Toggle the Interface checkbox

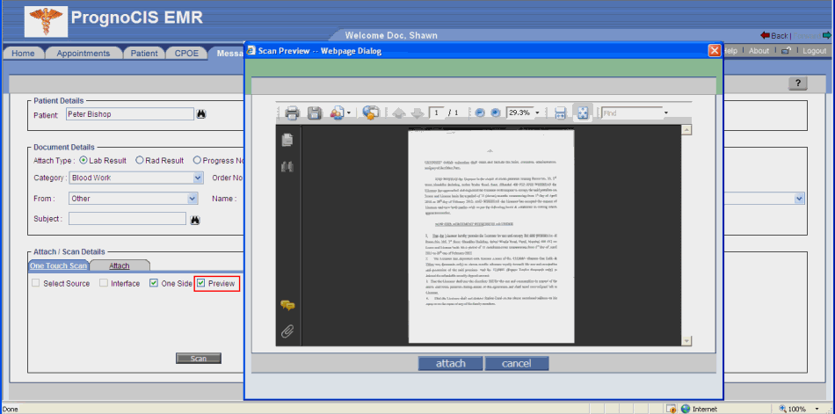pos(104,283)
